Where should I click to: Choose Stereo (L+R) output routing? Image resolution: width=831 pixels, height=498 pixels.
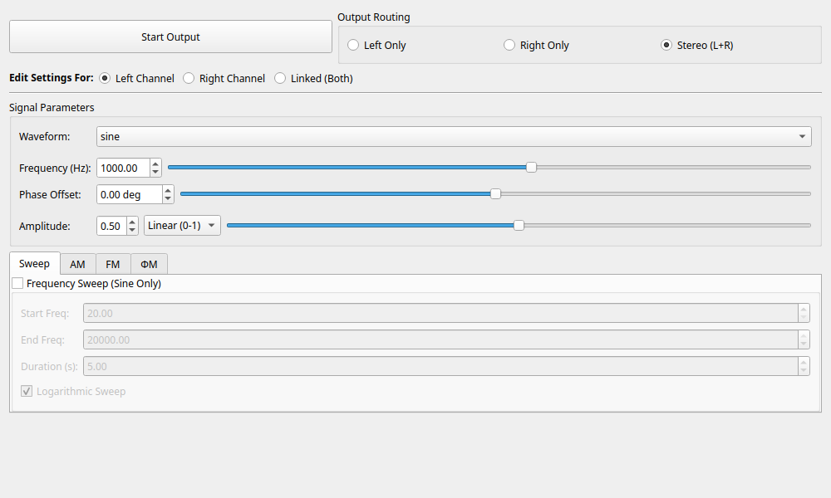666,46
